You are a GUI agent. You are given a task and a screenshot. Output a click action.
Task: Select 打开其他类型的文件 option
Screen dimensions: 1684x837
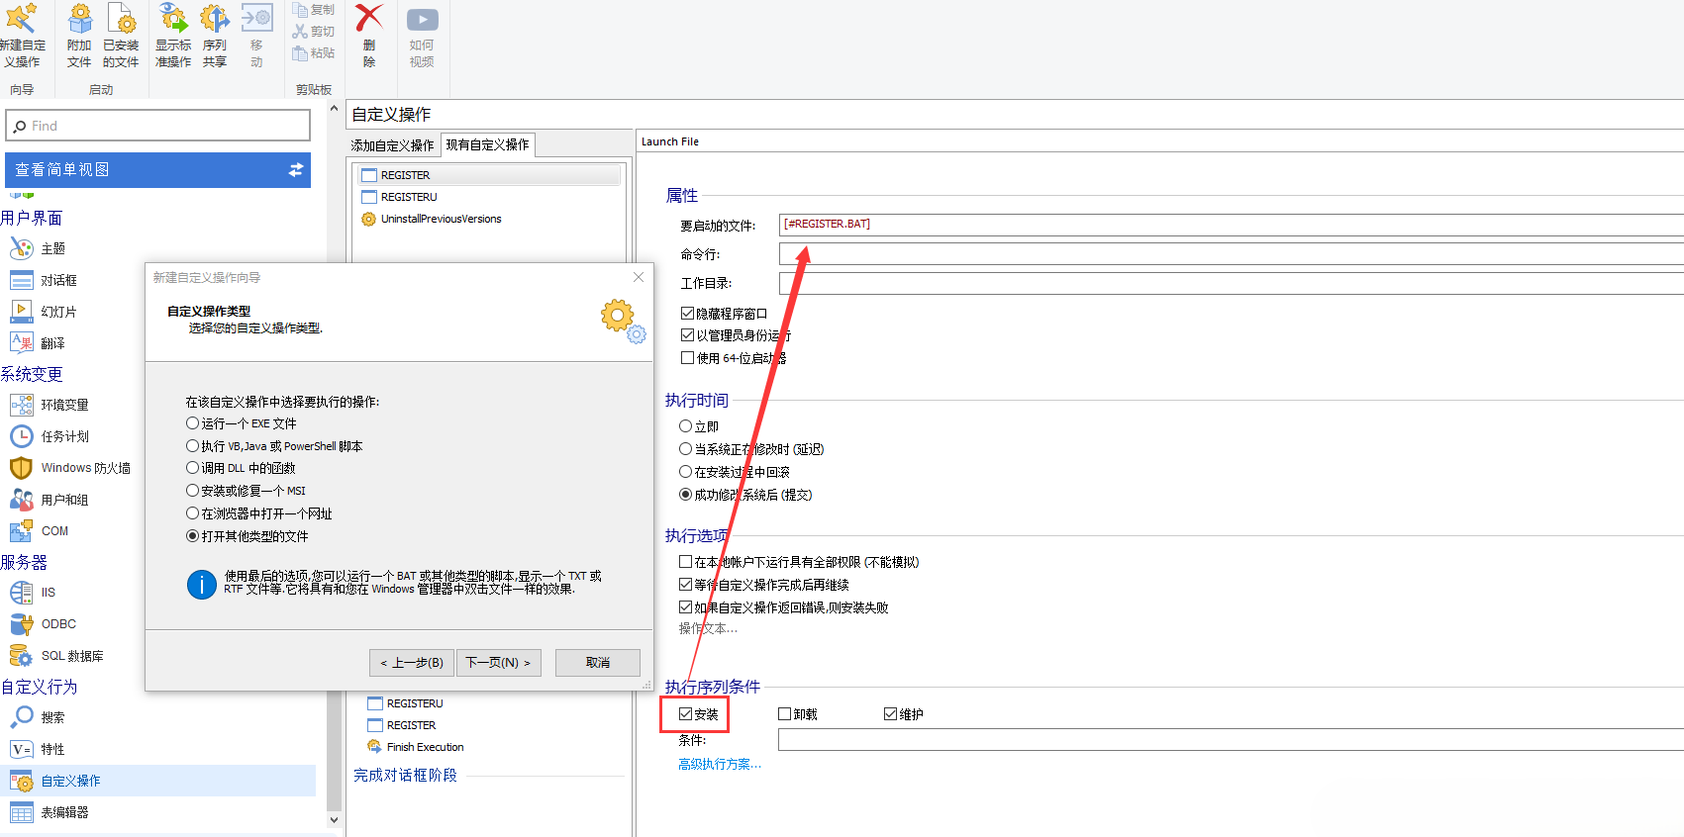[x=247, y=536]
